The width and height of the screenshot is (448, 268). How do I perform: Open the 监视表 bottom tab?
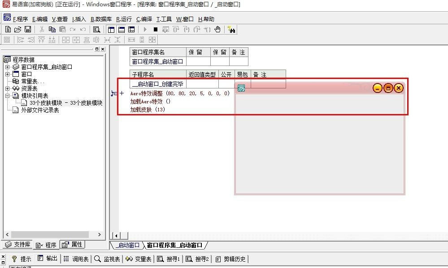(x=108, y=259)
